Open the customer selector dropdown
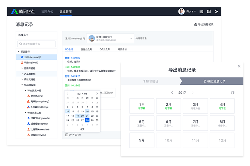 point(110,38)
